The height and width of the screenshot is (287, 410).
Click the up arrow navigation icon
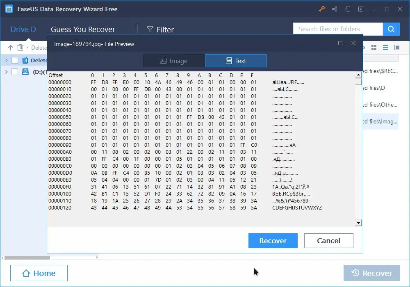tap(11, 48)
